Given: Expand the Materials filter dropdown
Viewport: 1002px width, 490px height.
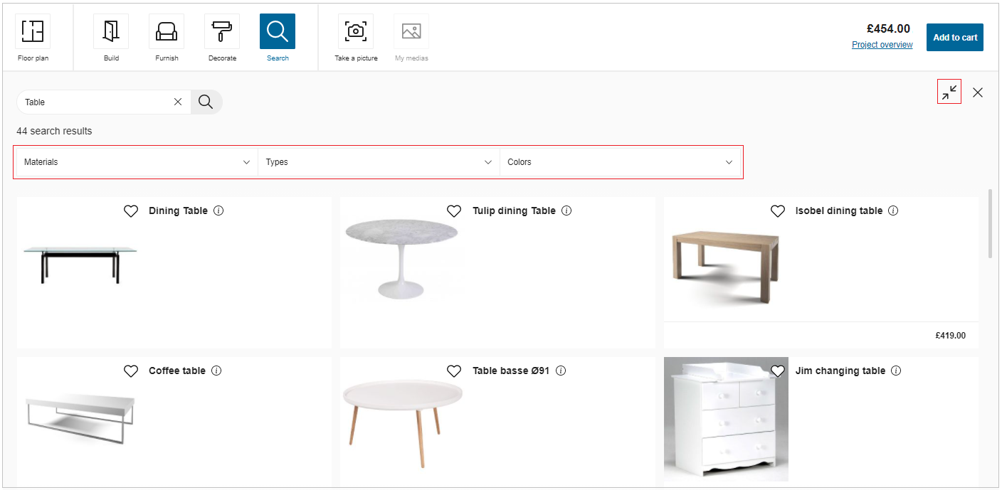Looking at the screenshot, I should 137,162.
